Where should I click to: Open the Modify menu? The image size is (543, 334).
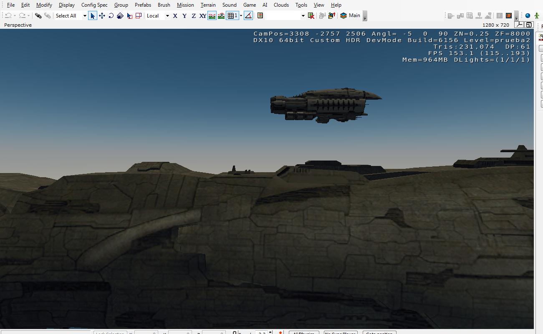(x=44, y=5)
